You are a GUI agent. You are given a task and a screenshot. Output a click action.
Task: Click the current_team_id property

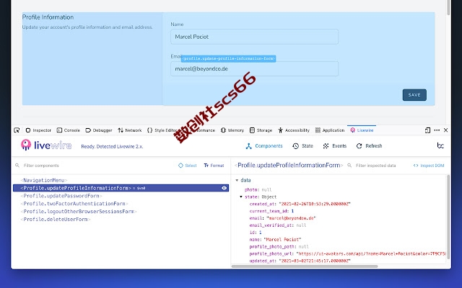click(x=271, y=211)
